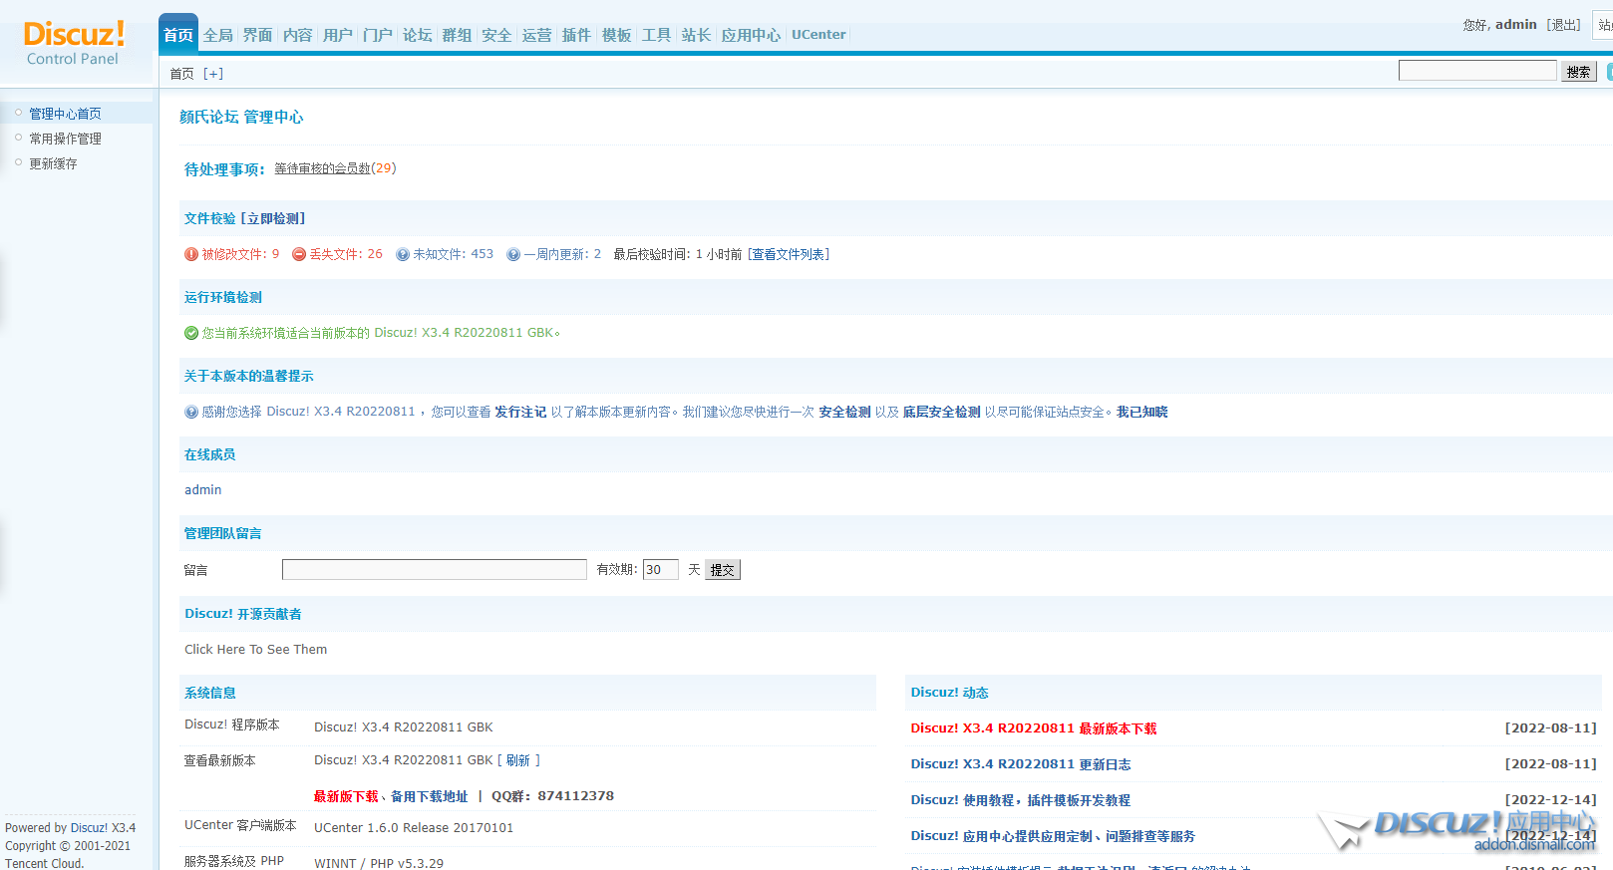Open the 界面 menu
The height and width of the screenshot is (870, 1613).
[258, 35]
